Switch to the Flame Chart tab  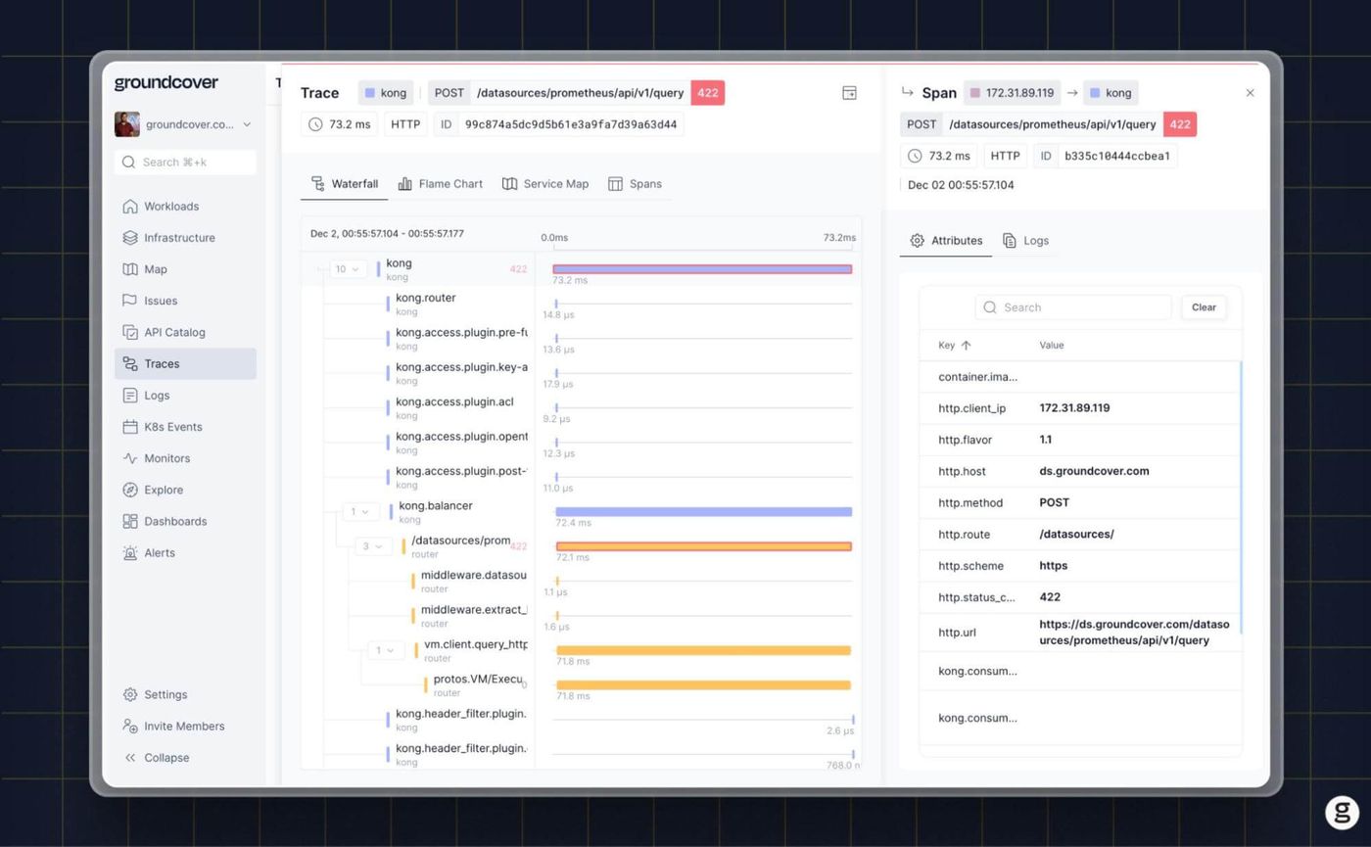point(441,184)
